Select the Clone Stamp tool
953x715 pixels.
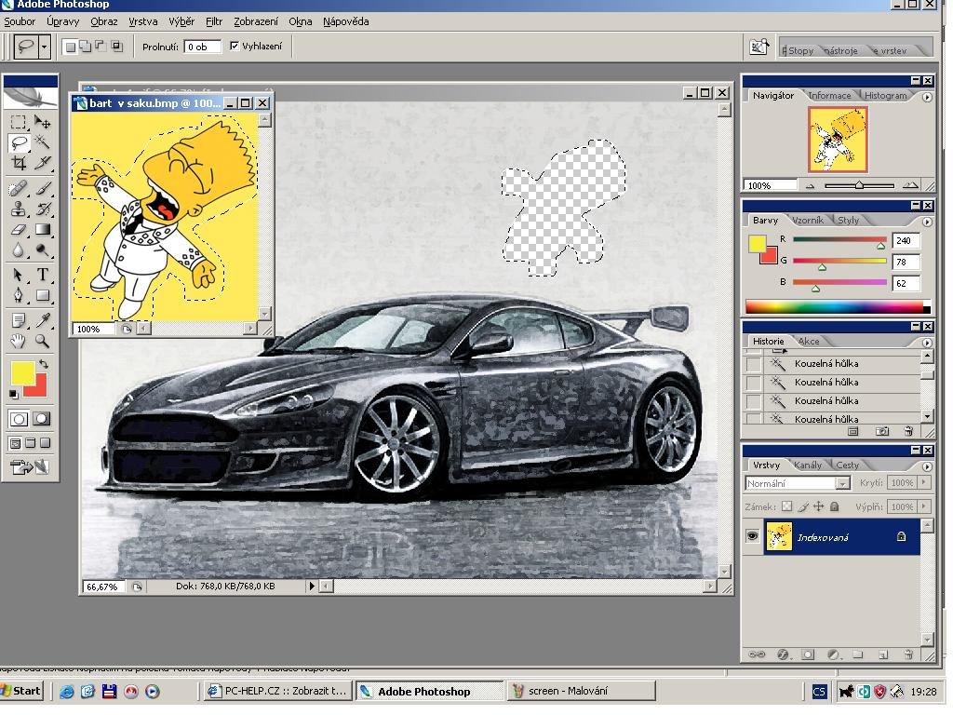point(18,209)
